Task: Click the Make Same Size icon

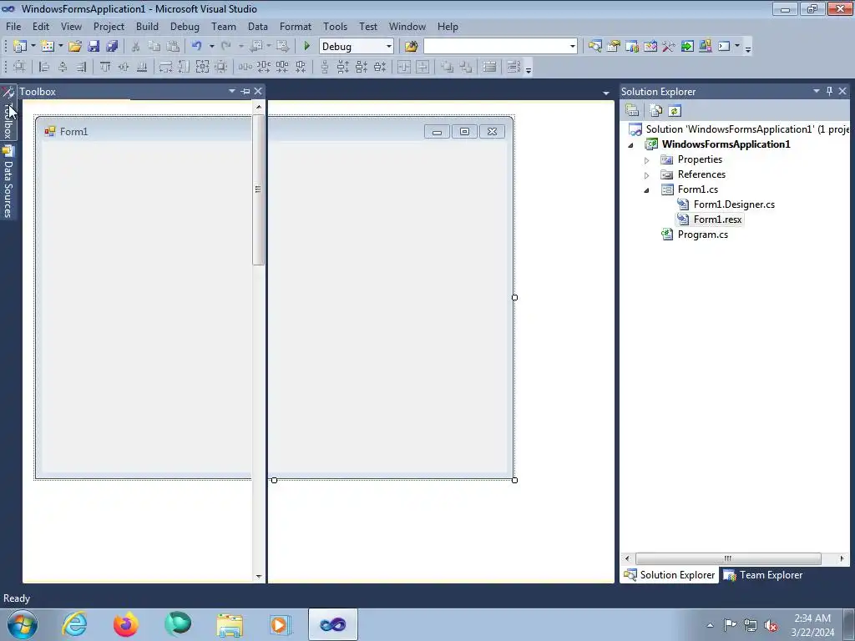Action: click(202, 67)
